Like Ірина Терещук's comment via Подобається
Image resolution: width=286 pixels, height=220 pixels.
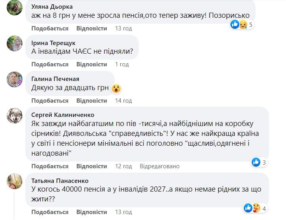coord(50,64)
